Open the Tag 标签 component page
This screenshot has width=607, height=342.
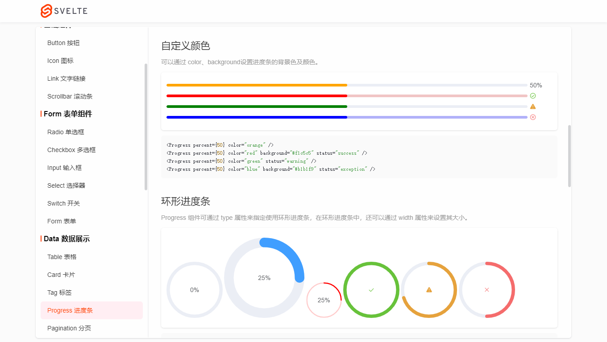[x=58, y=292]
